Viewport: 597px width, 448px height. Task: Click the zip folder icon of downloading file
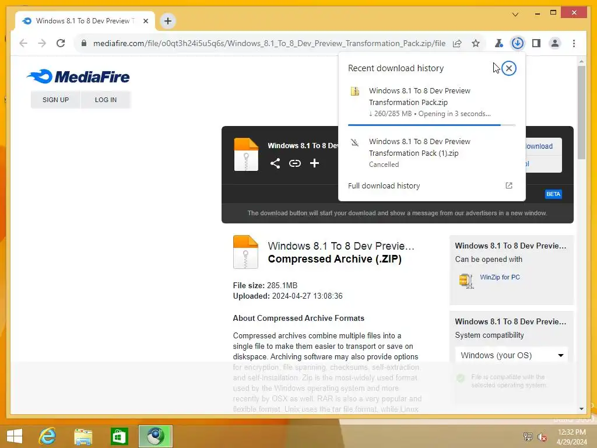pyautogui.click(x=355, y=91)
